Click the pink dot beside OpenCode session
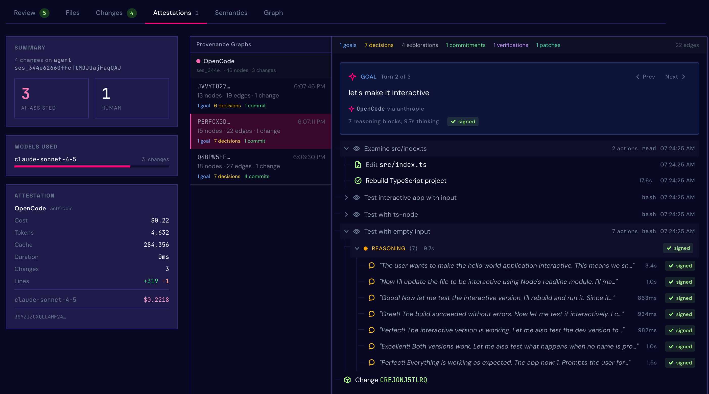Viewport: 709px width, 394px height. coord(198,61)
